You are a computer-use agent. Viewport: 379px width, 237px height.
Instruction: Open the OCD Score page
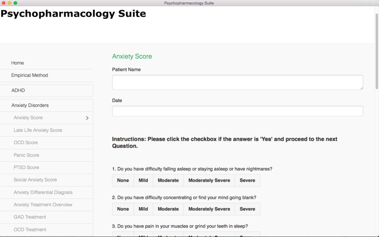(x=26, y=143)
